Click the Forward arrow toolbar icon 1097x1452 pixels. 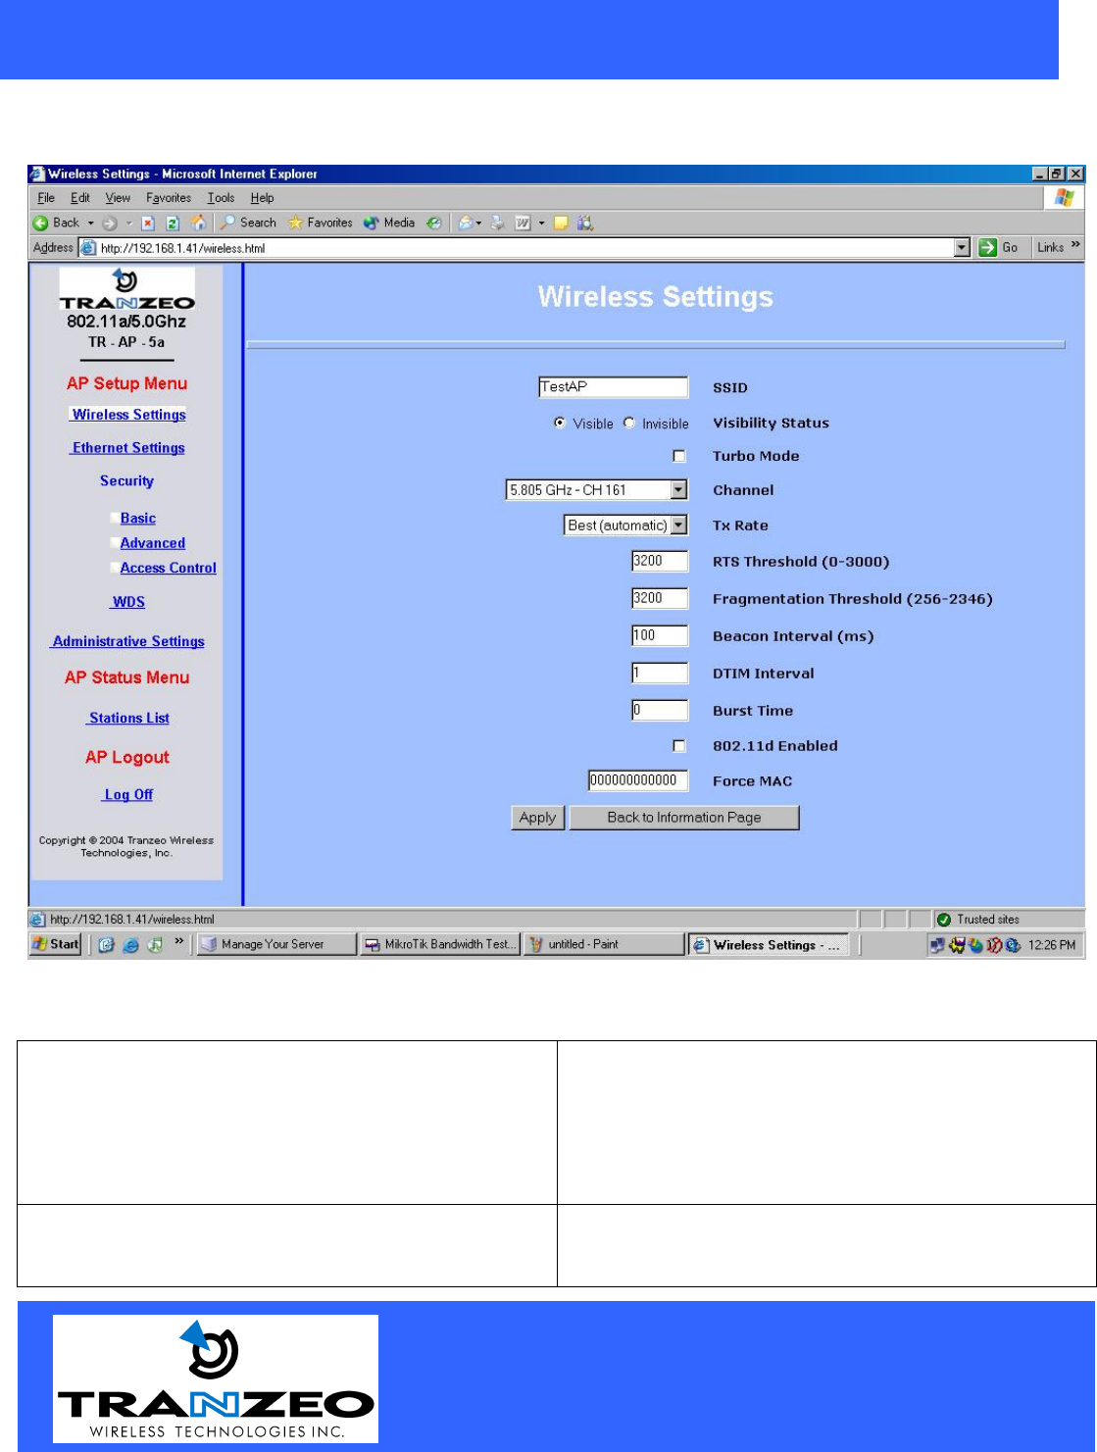tap(110, 224)
